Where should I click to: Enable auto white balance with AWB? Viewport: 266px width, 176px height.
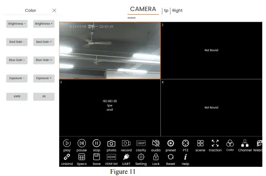point(17,97)
